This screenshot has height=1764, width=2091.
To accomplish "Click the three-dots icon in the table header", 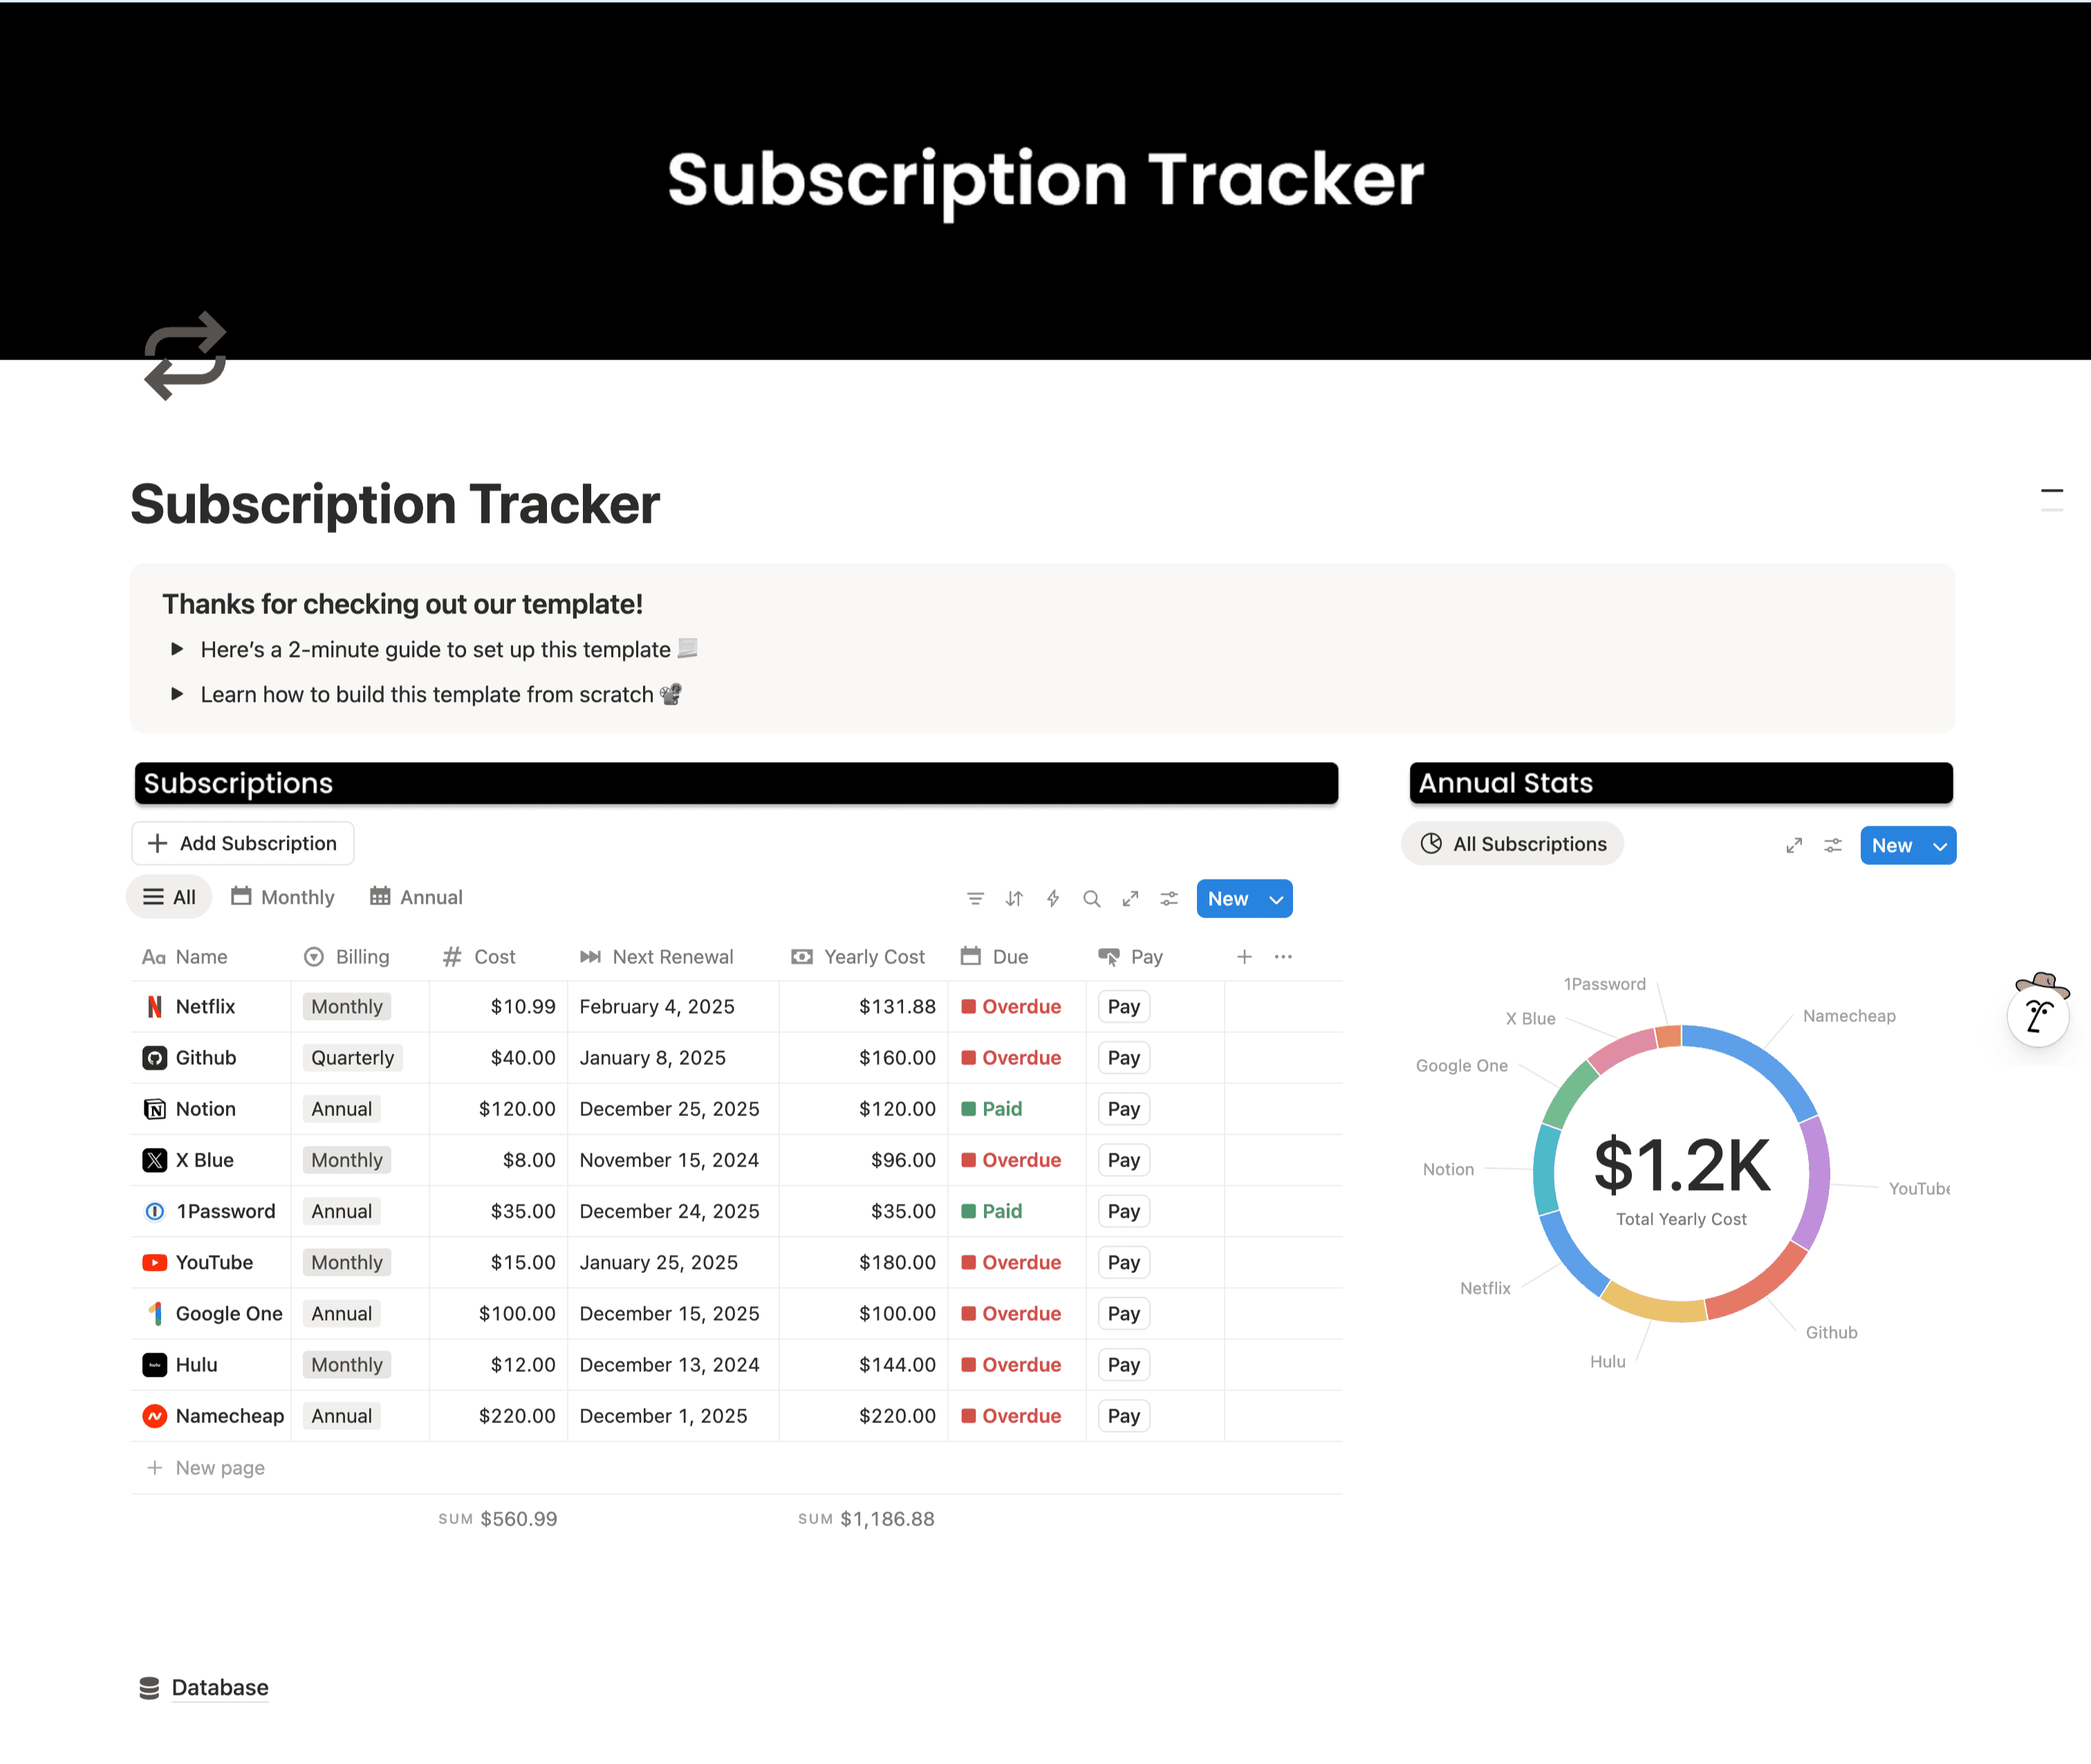I will pyautogui.click(x=1283, y=957).
